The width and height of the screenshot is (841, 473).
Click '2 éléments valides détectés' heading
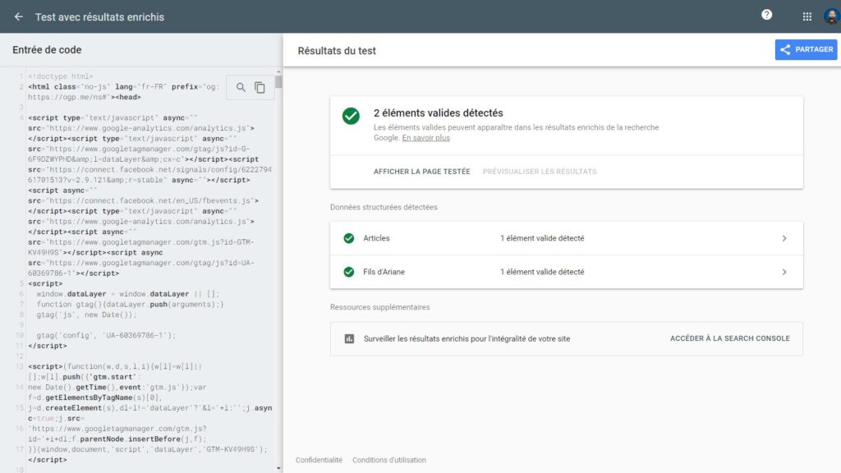(439, 113)
